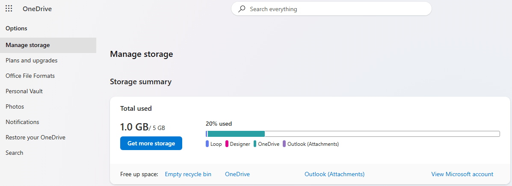Click the search magnifier icon
The width and height of the screenshot is (512, 186).
tap(242, 9)
